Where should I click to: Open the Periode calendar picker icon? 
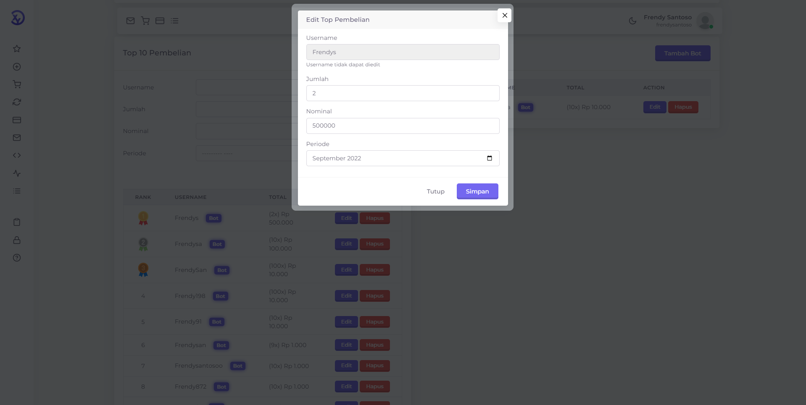point(490,158)
